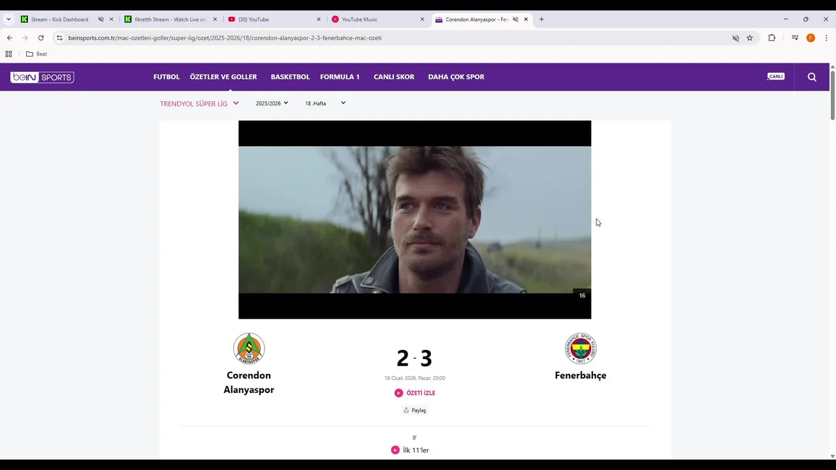Expand the 18 .Hafta week dropdown

click(x=325, y=103)
